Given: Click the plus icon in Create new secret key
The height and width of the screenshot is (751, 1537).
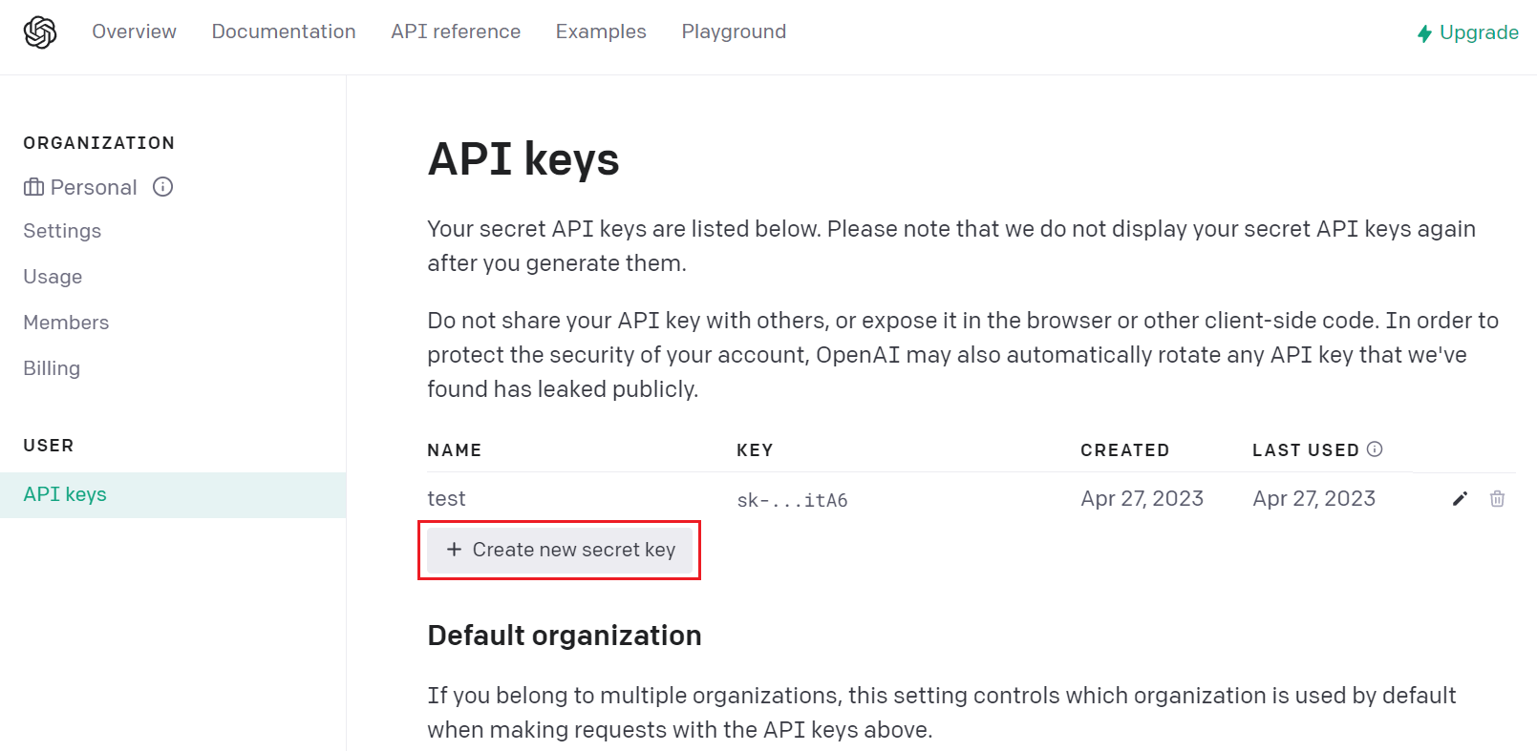Looking at the screenshot, I should tap(454, 550).
